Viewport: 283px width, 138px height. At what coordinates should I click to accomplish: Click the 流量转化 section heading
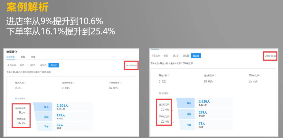point(12,52)
